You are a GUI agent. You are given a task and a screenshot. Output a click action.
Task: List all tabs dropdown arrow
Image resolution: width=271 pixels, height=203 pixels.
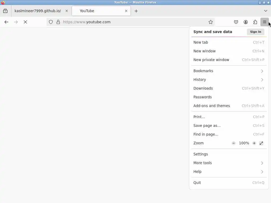pos(266,11)
